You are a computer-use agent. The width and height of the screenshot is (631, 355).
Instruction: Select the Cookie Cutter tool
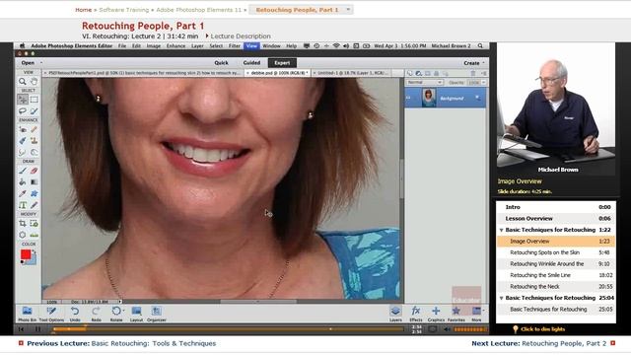pos(23,235)
